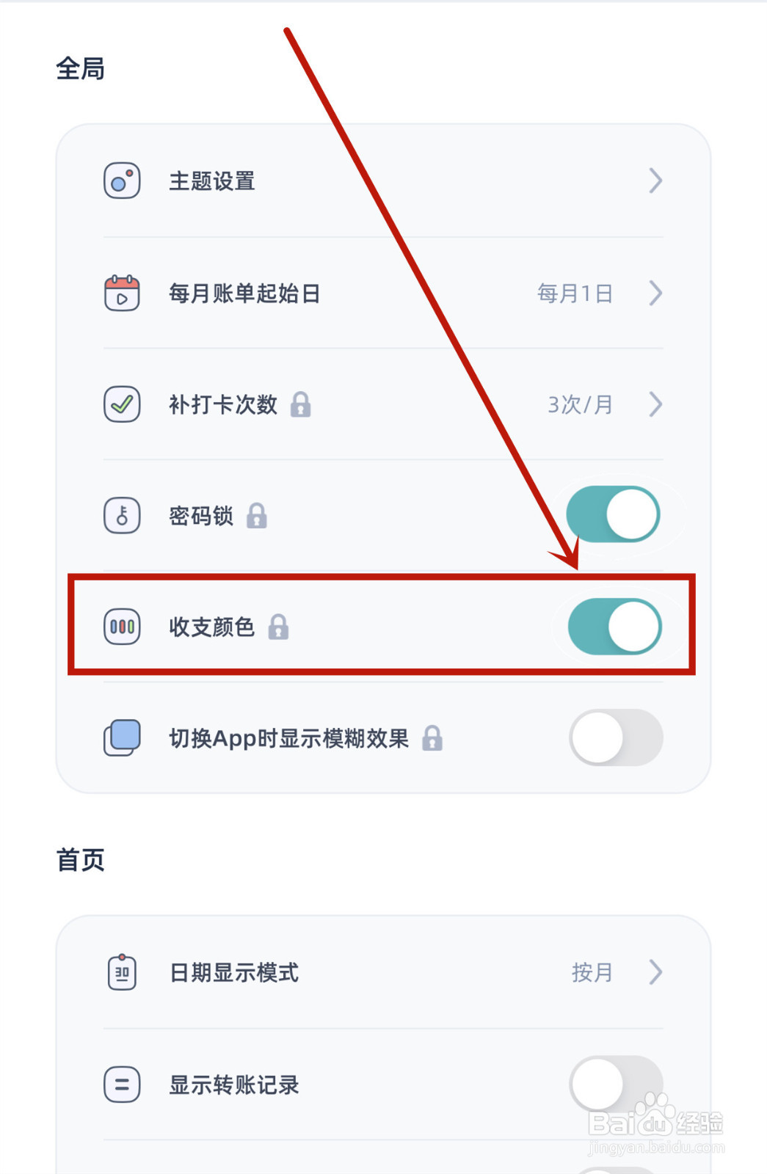Open the 日期显示模式 label
Image resolution: width=767 pixels, height=1174 pixels.
point(234,972)
